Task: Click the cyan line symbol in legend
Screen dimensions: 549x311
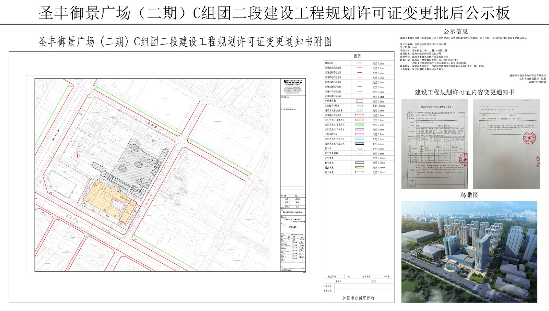Action: click(x=360, y=92)
